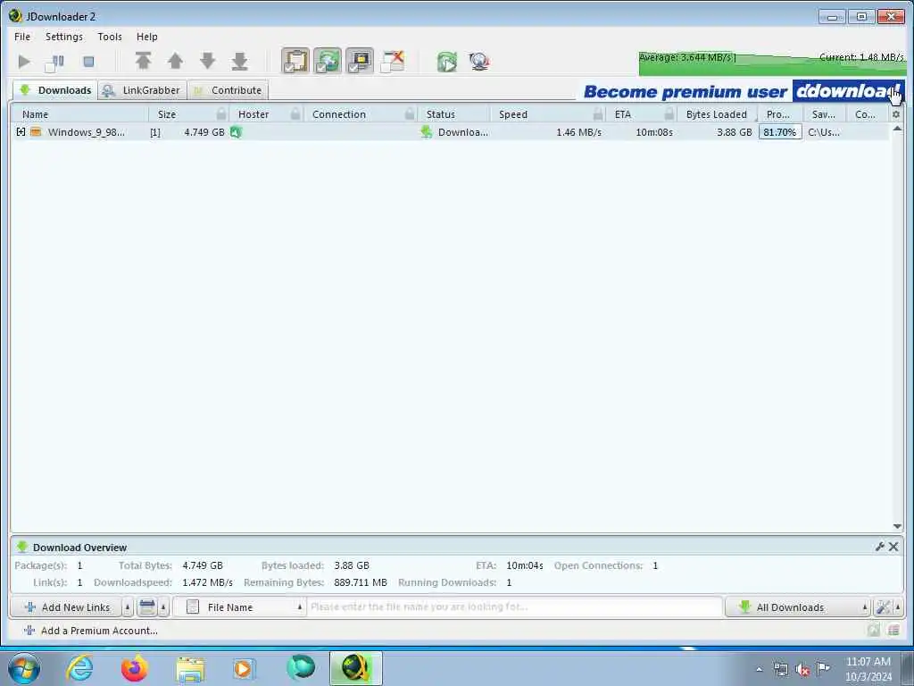Viewport: 914px width, 686px height.
Task: Click the update check globe icon
Action: tap(479, 62)
